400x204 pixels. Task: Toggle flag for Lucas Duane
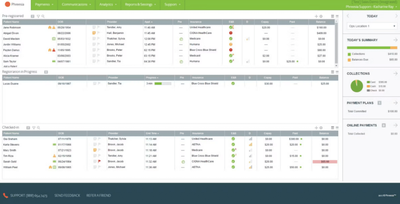99,83
